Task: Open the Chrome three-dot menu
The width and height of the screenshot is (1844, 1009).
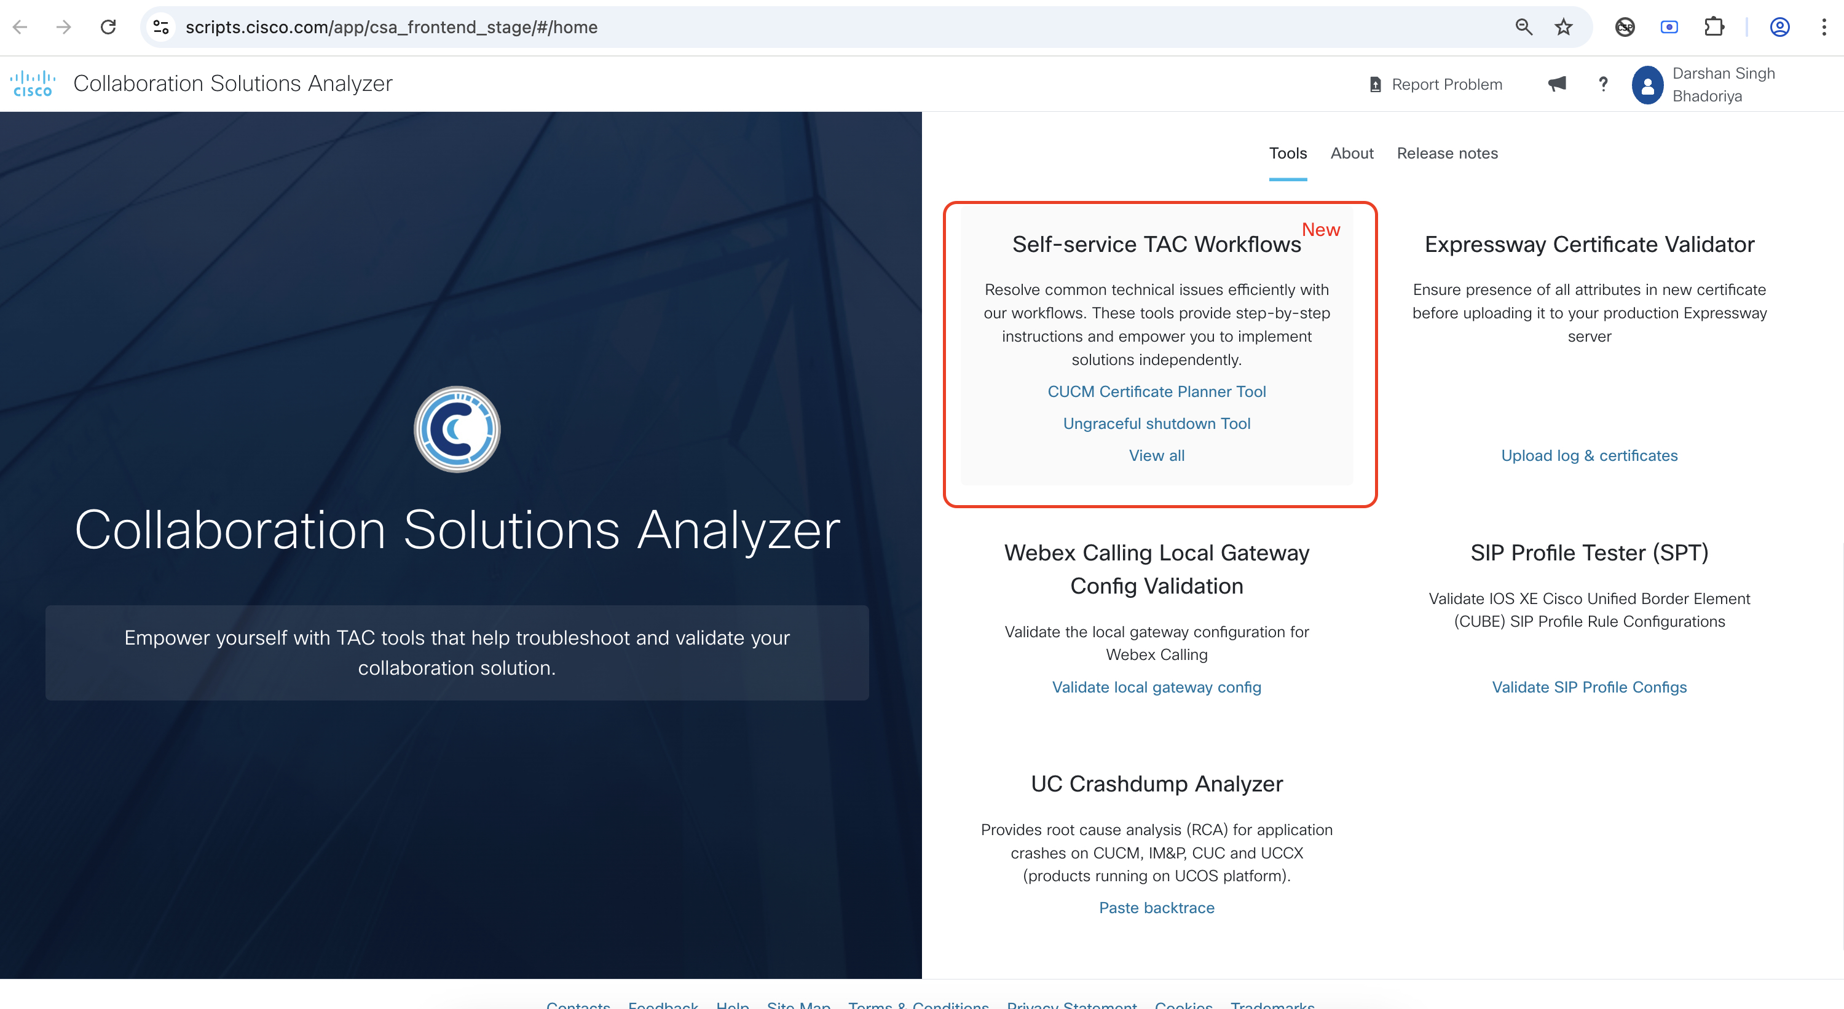Action: (x=1823, y=27)
